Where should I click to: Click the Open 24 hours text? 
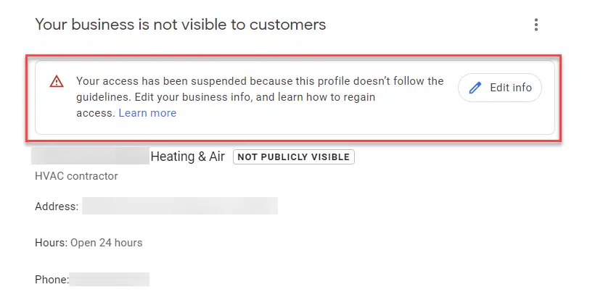pos(106,243)
